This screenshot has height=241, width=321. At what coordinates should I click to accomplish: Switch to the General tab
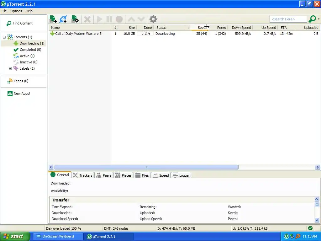tap(60, 175)
